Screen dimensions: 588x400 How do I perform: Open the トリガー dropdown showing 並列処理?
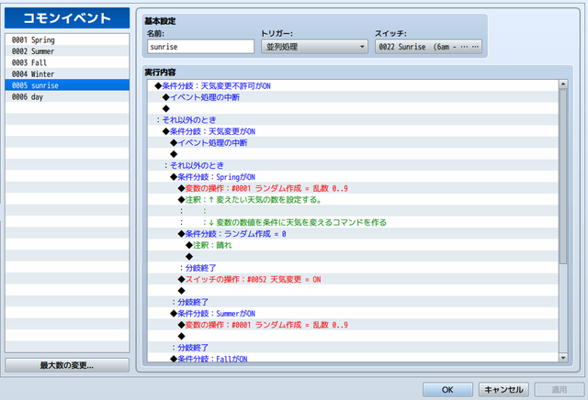pyautogui.click(x=314, y=47)
